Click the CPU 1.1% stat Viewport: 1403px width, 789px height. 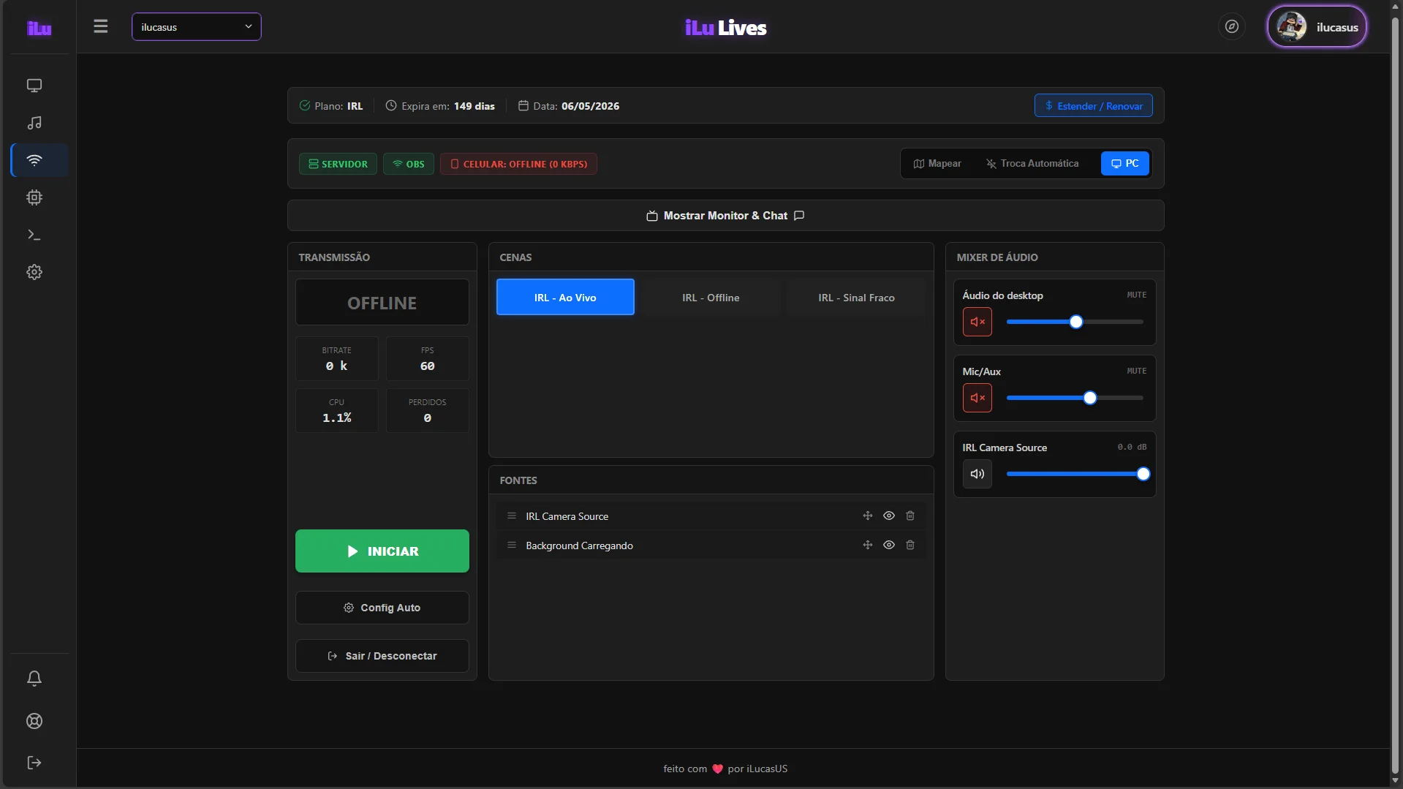click(337, 411)
